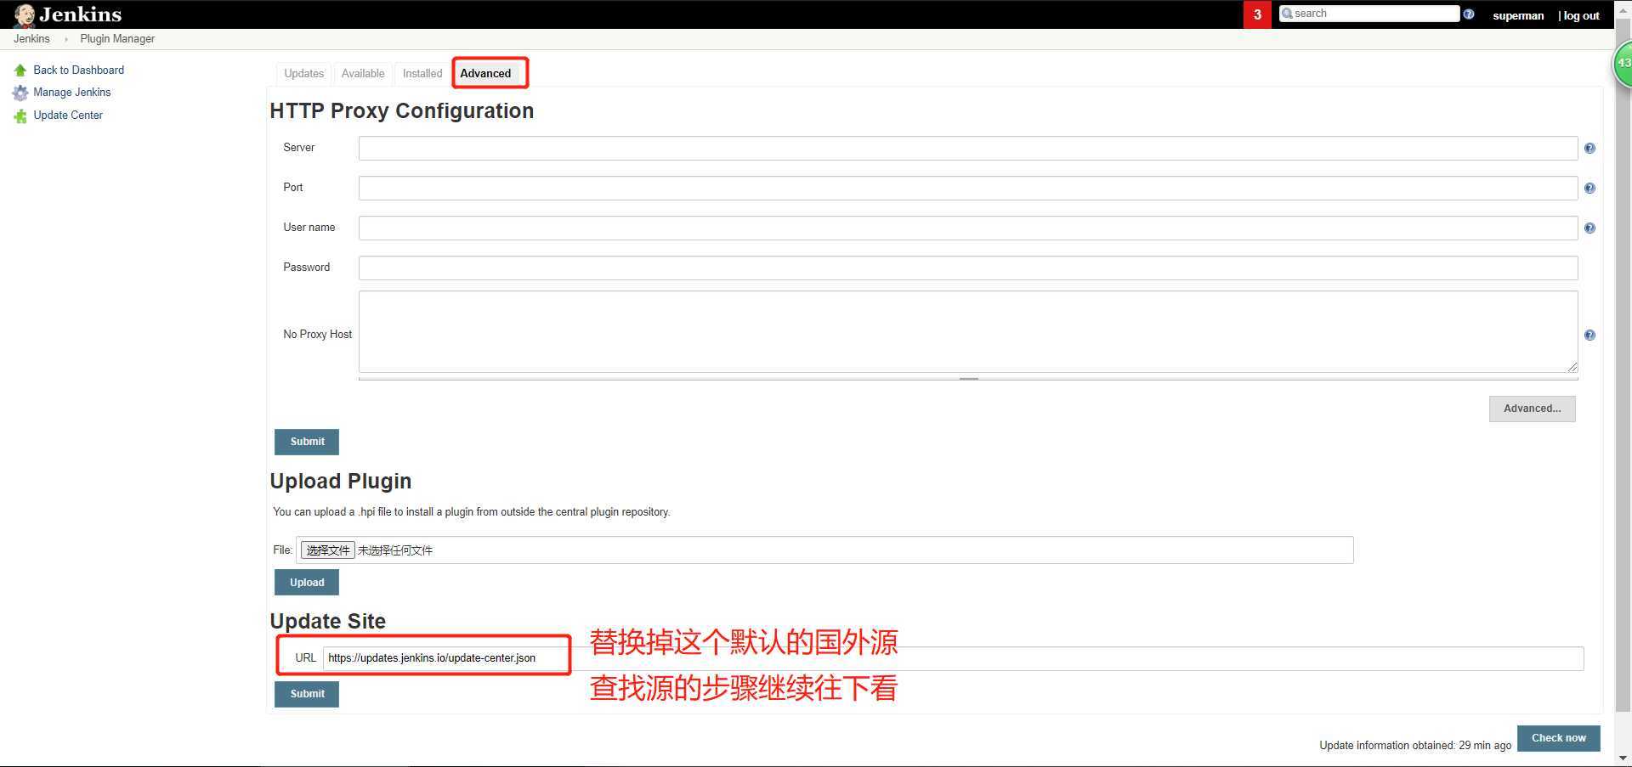Submit the Update Site URL
The height and width of the screenshot is (767, 1632).
point(307,694)
